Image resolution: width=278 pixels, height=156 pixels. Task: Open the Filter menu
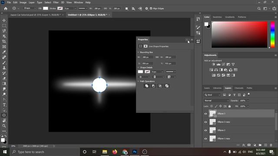56,3
